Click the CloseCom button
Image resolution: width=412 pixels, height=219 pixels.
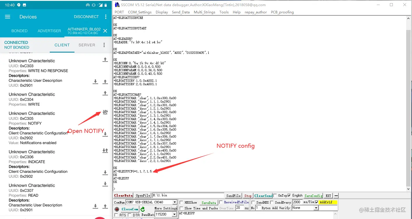pyautogui.click(x=130, y=209)
